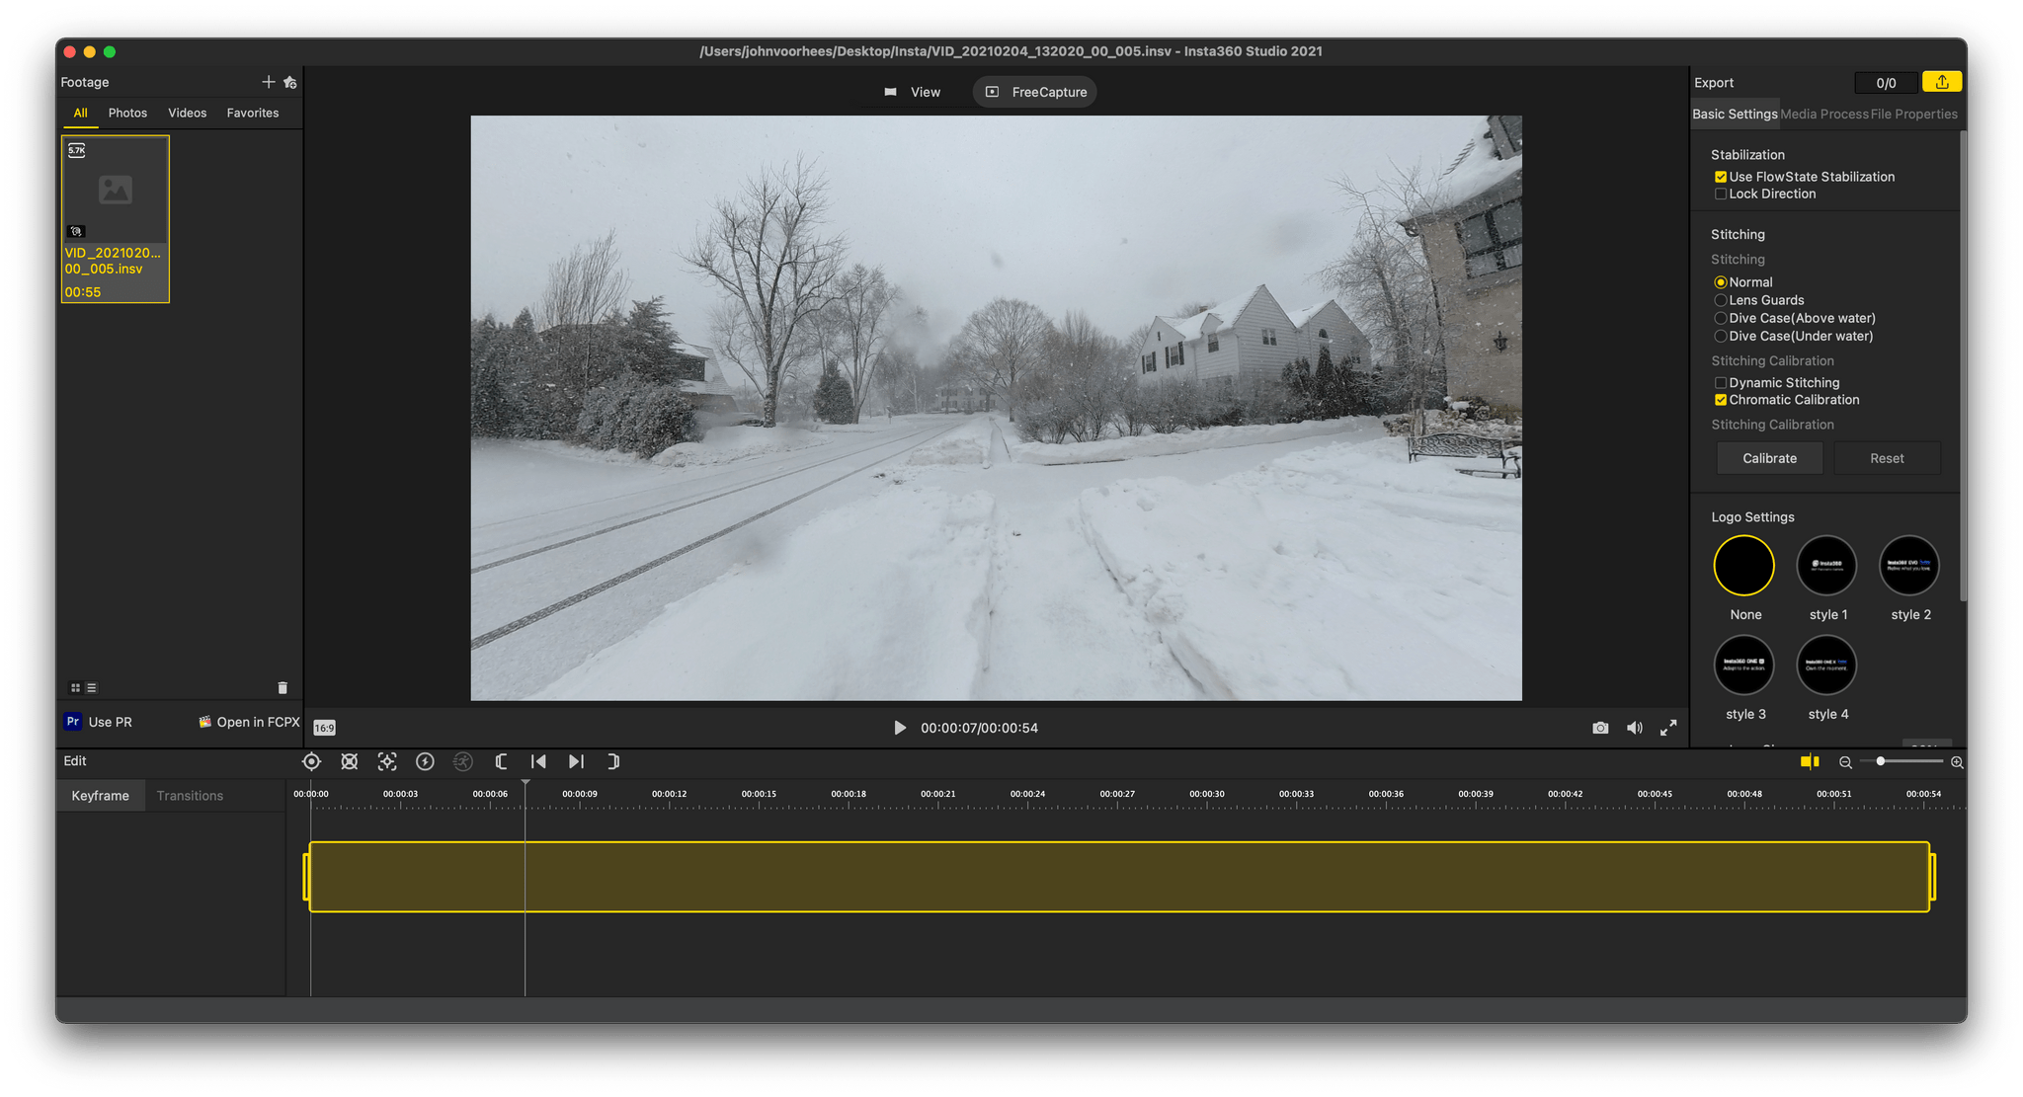Disable Use FlowState Stabilization
Viewport: 2023px width, 1097px height.
pyautogui.click(x=1721, y=177)
